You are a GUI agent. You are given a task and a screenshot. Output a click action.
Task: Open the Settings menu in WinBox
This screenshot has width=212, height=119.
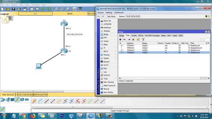[109, 13]
